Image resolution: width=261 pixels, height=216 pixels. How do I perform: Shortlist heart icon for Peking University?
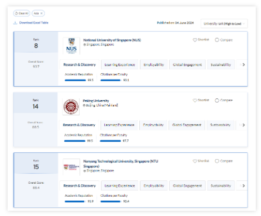[195, 100]
